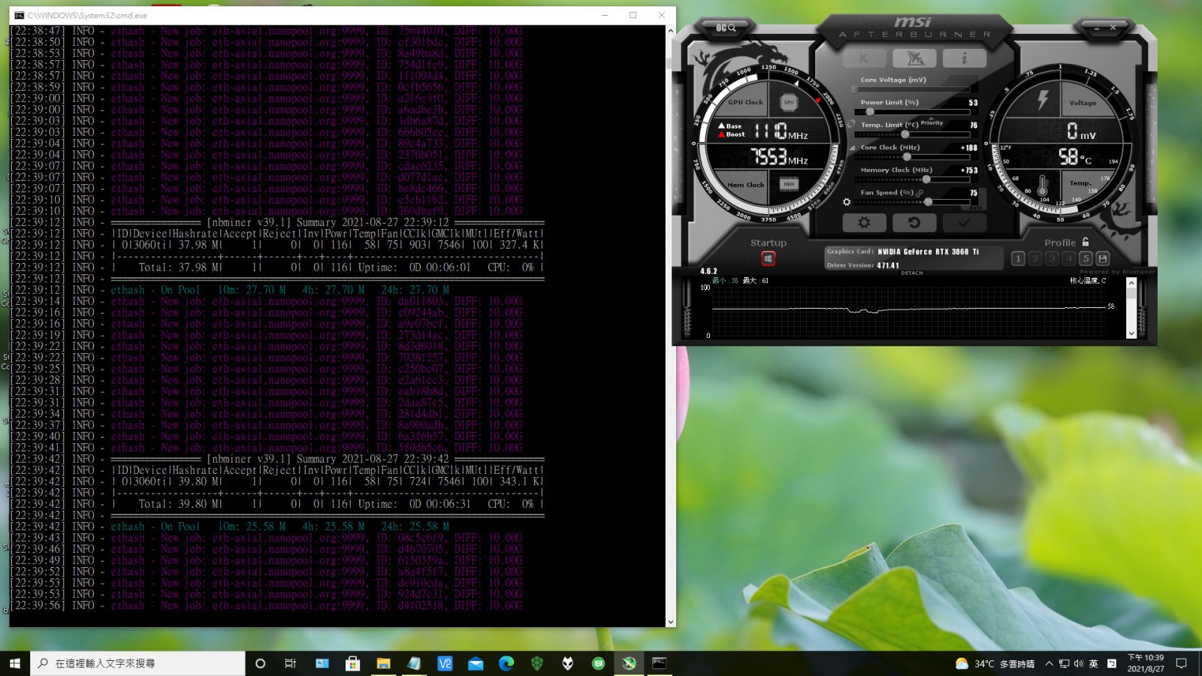Click the cmd.exe up scroll arrow
Screen dimensions: 1202x676
(x=670, y=31)
